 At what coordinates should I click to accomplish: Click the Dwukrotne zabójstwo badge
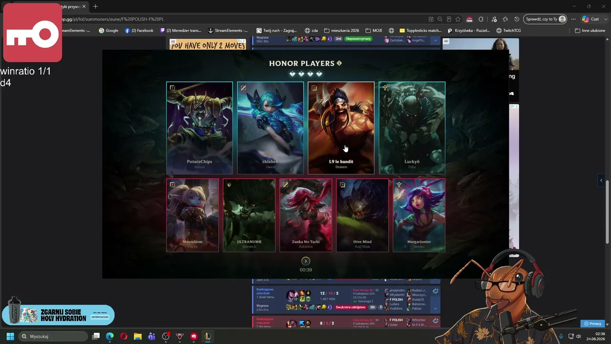350,307
